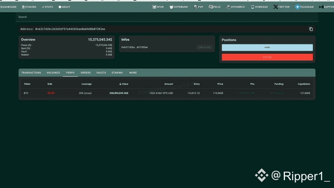Image resolution: width=334 pixels, height=188 pixels.
Task: Click the Spot (1) overview row
Action: click(66, 48)
